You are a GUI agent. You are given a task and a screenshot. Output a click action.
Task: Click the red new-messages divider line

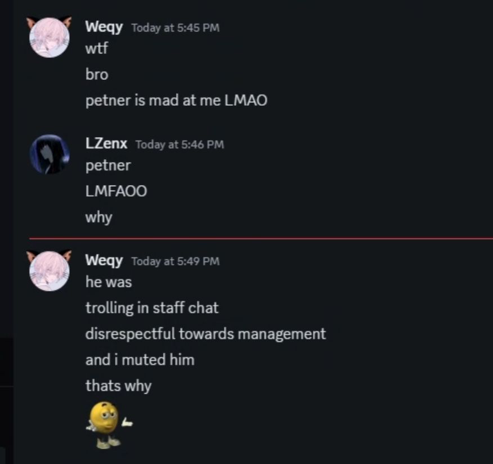tap(261, 239)
